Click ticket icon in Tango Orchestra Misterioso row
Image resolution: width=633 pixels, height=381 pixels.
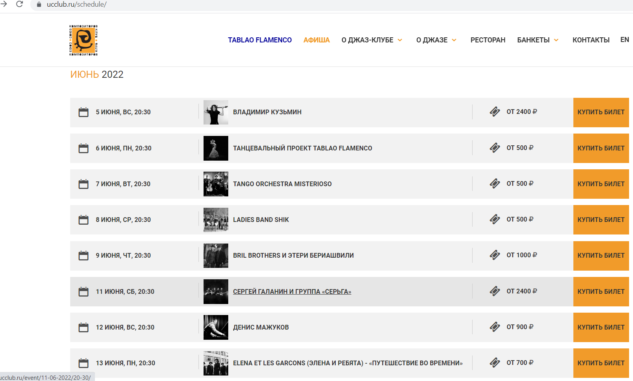pos(495,183)
